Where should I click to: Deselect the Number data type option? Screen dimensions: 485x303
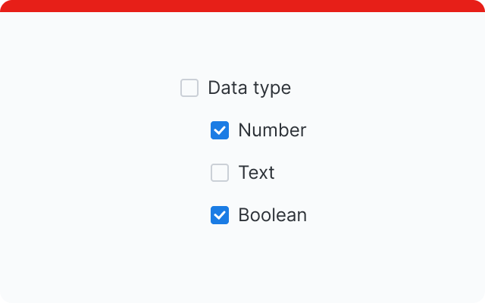220,130
